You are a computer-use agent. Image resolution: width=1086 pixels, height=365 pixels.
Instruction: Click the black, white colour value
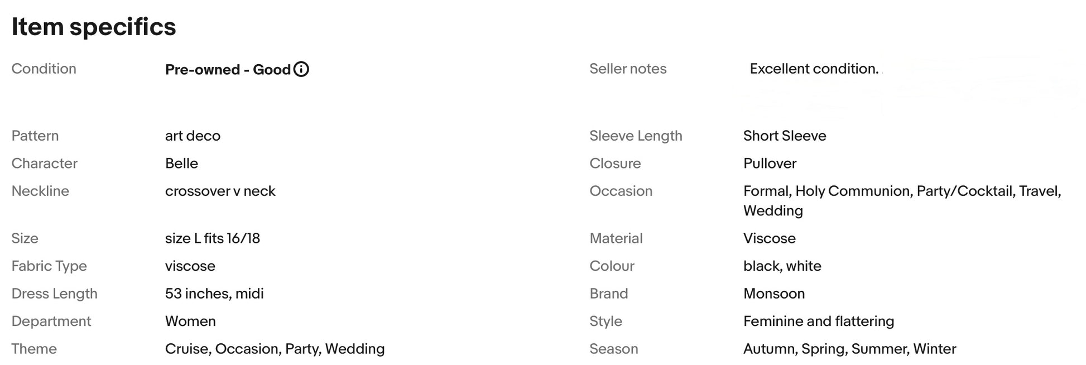point(782,266)
